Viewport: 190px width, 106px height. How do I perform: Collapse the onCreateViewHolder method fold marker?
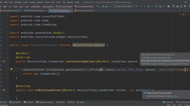pos(8,62)
